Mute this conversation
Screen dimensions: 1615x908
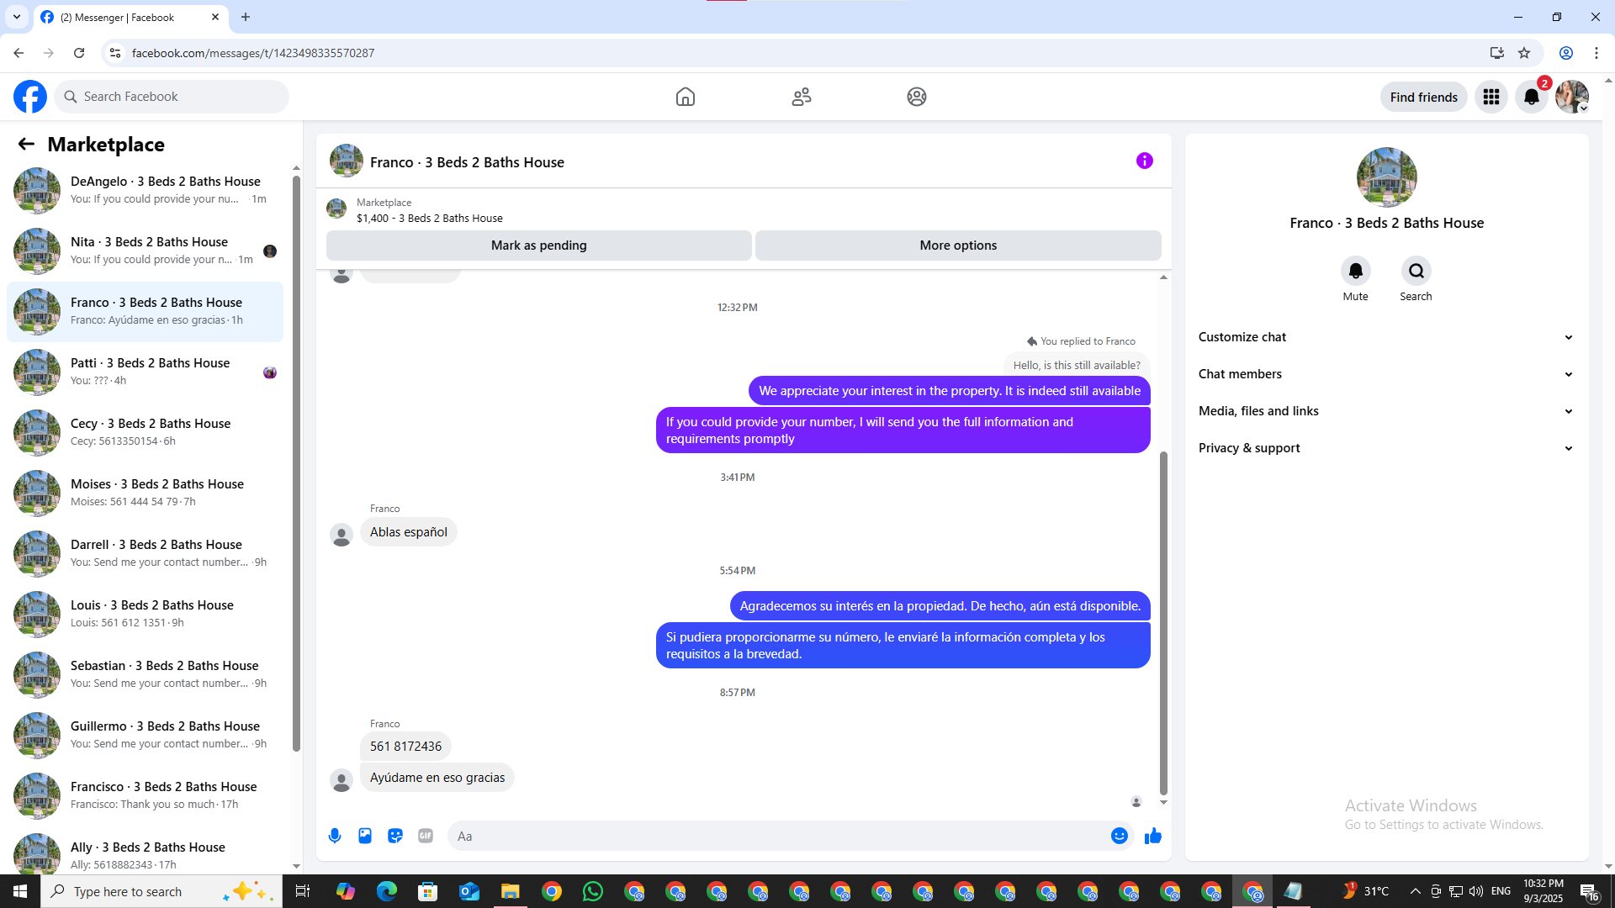[x=1355, y=271]
